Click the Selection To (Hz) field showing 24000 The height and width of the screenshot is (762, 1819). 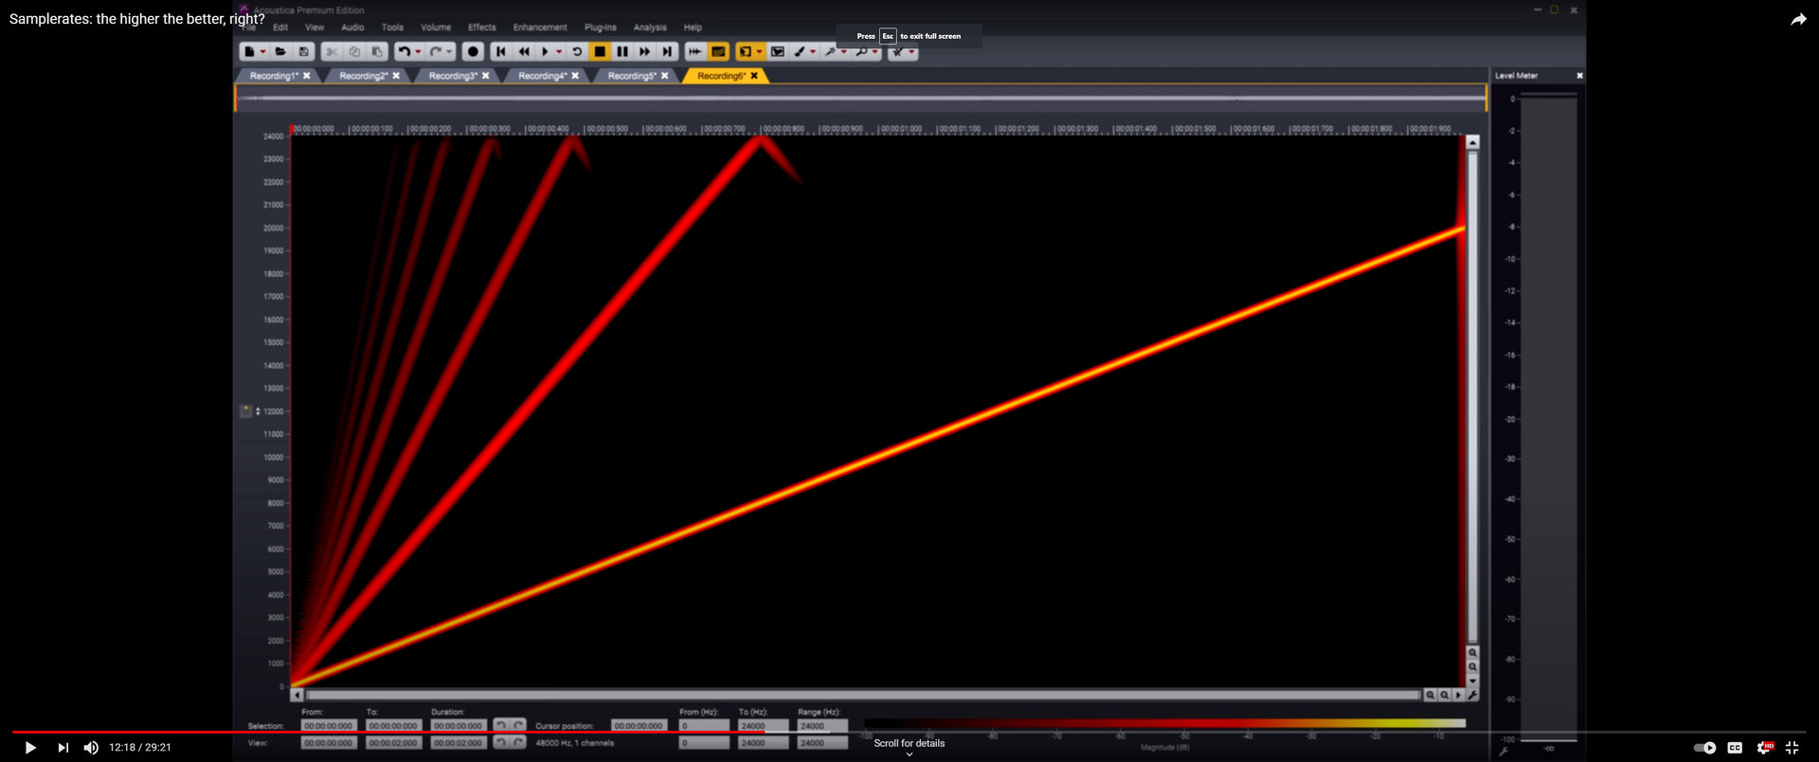763,726
